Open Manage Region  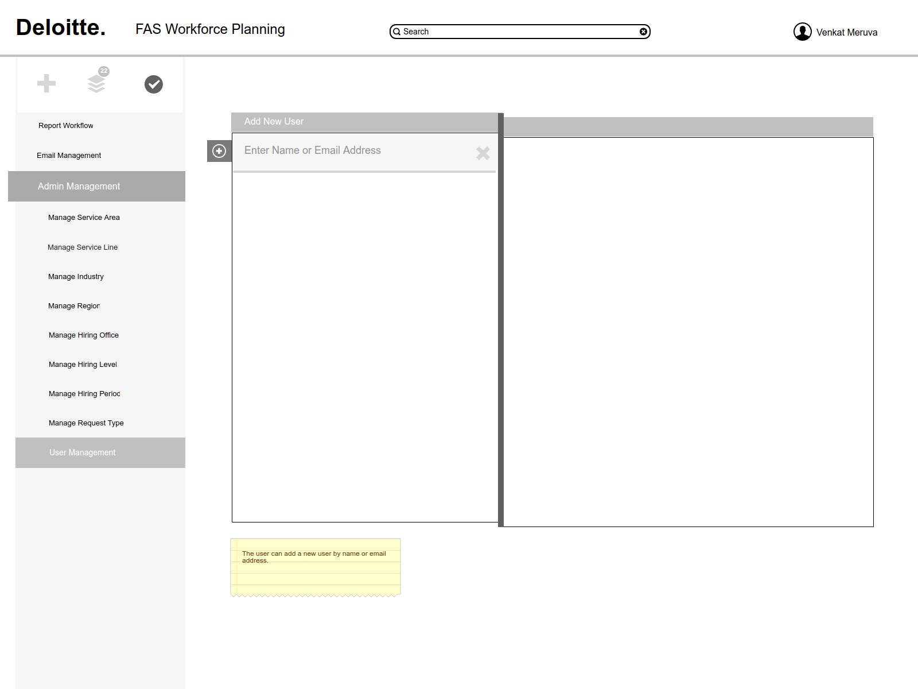(x=74, y=306)
